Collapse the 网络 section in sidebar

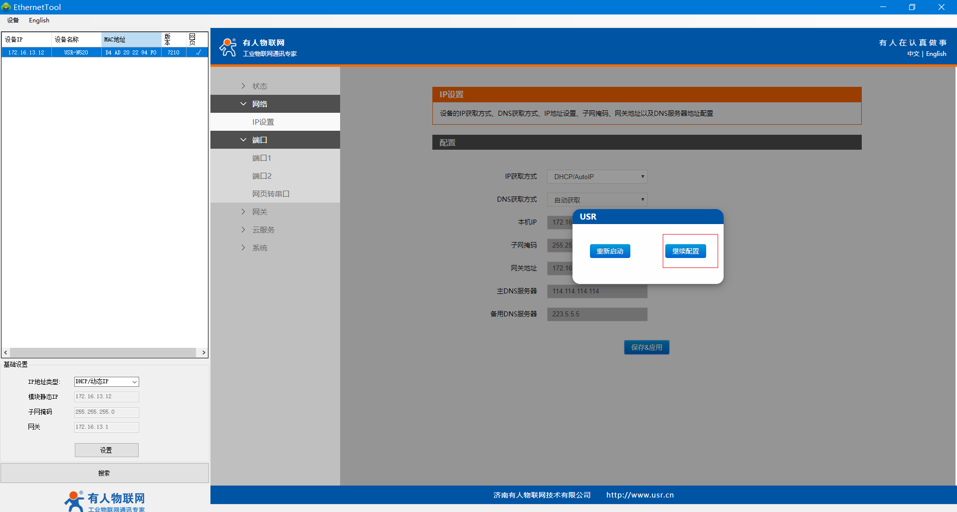coord(243,104)
